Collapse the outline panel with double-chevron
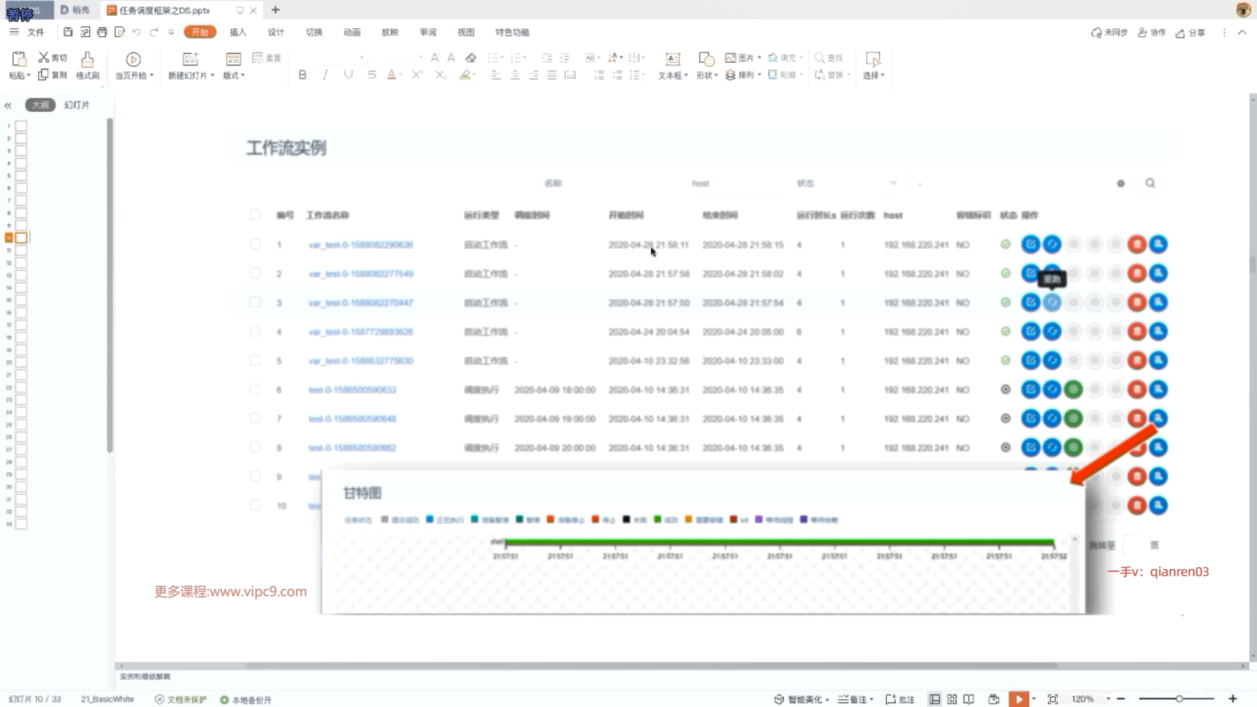The image size is (1257, 707). pos(8,105)
